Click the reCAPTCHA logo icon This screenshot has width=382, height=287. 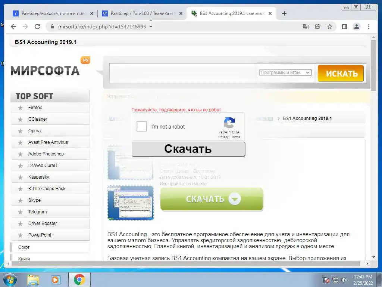[229, 123]
